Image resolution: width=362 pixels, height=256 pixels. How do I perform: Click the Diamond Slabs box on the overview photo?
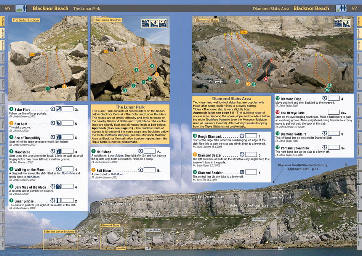point(113,237)
